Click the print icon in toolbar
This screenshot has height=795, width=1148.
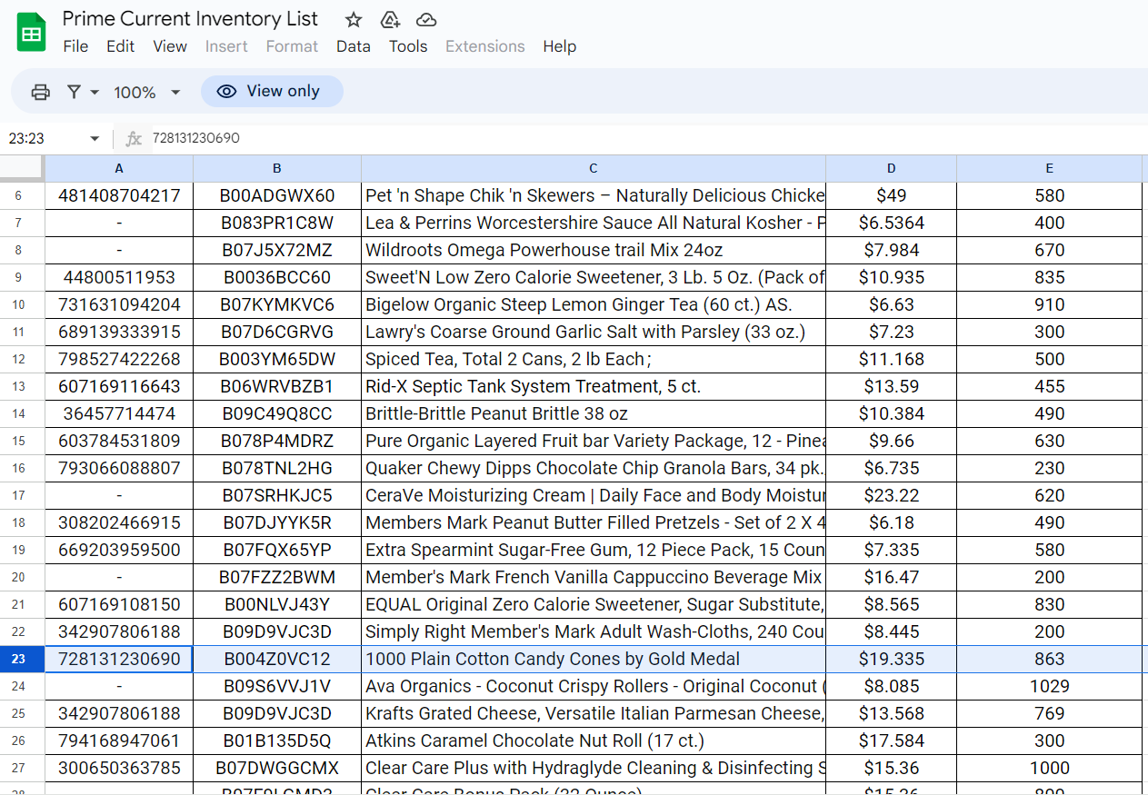pyautogui.click(x=41, y=92)
